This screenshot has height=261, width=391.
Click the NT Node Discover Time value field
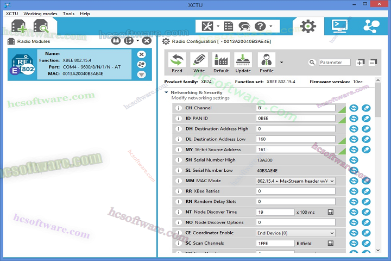[275, 212]
